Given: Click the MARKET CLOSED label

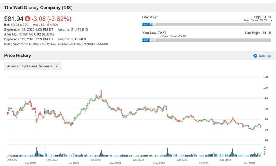Looking at the screenshot, I should tap(96, 44).
